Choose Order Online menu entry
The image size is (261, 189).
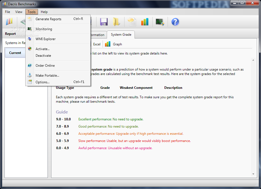(58, 65)
